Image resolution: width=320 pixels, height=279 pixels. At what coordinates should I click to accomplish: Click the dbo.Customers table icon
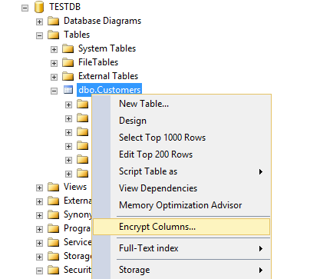[68, 90]
